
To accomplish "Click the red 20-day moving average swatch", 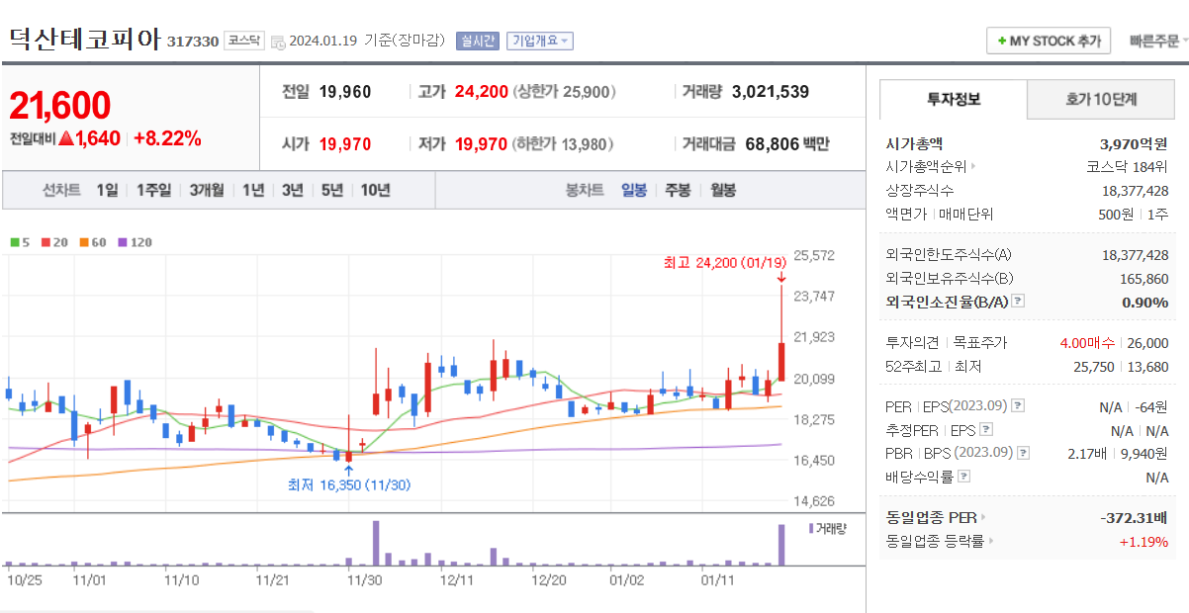I will pyautogui.click(x=46, y=242).
